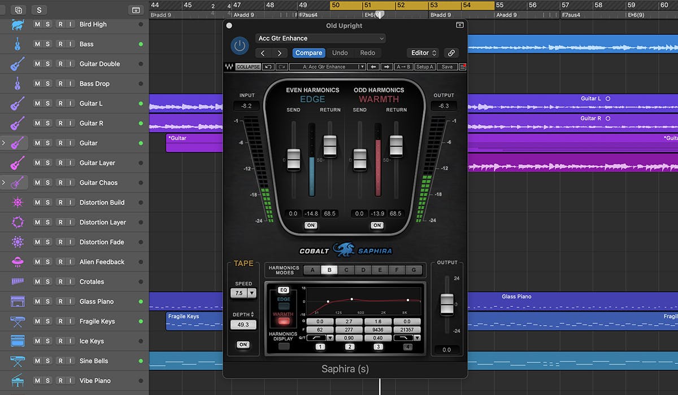Screen dimensions: 678x395
Task: Open the Tape Speed dropdown
Action: click(252, 293)
